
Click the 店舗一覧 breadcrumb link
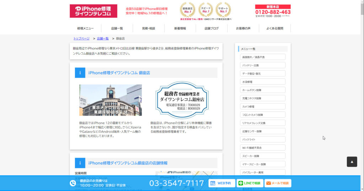point(103,38)
